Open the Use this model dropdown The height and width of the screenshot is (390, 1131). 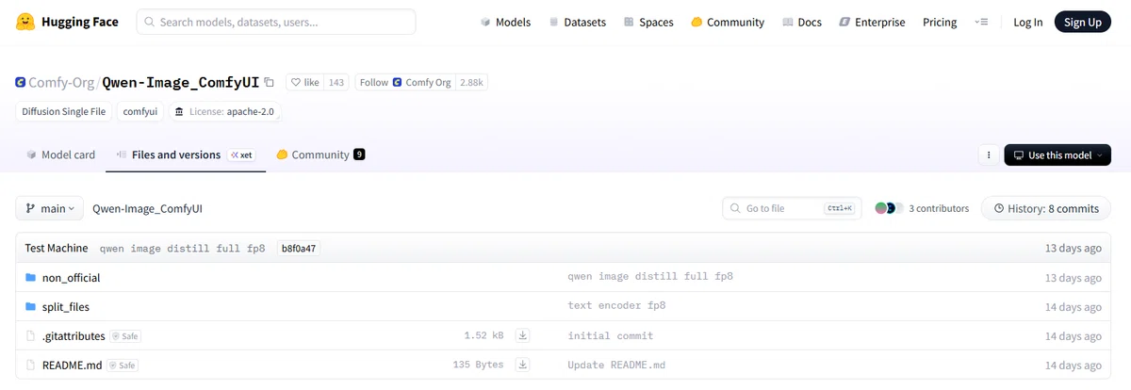pos(1057,154)
